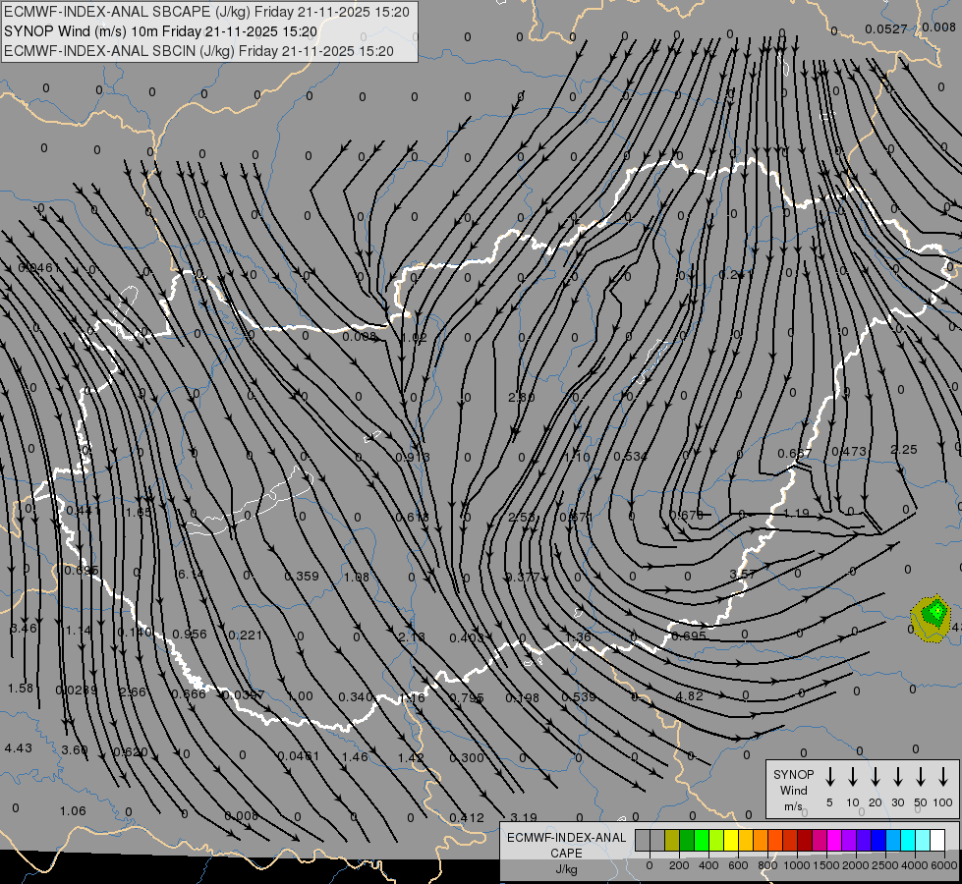The width and height of the screenshot is (962, 884).
Task: Select the magenta CAPE legend swatch
Action: click(x=834, y=841)
